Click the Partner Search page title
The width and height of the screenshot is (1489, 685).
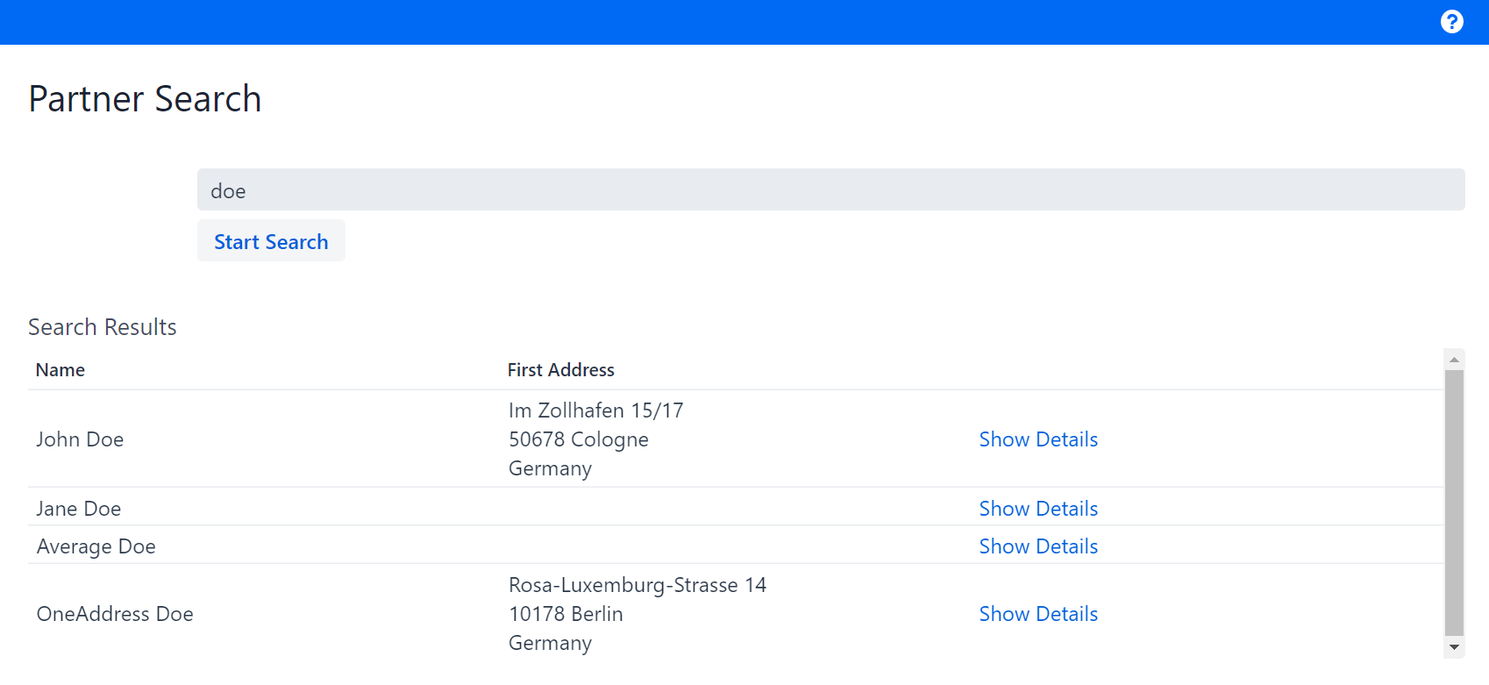point(145,98)
